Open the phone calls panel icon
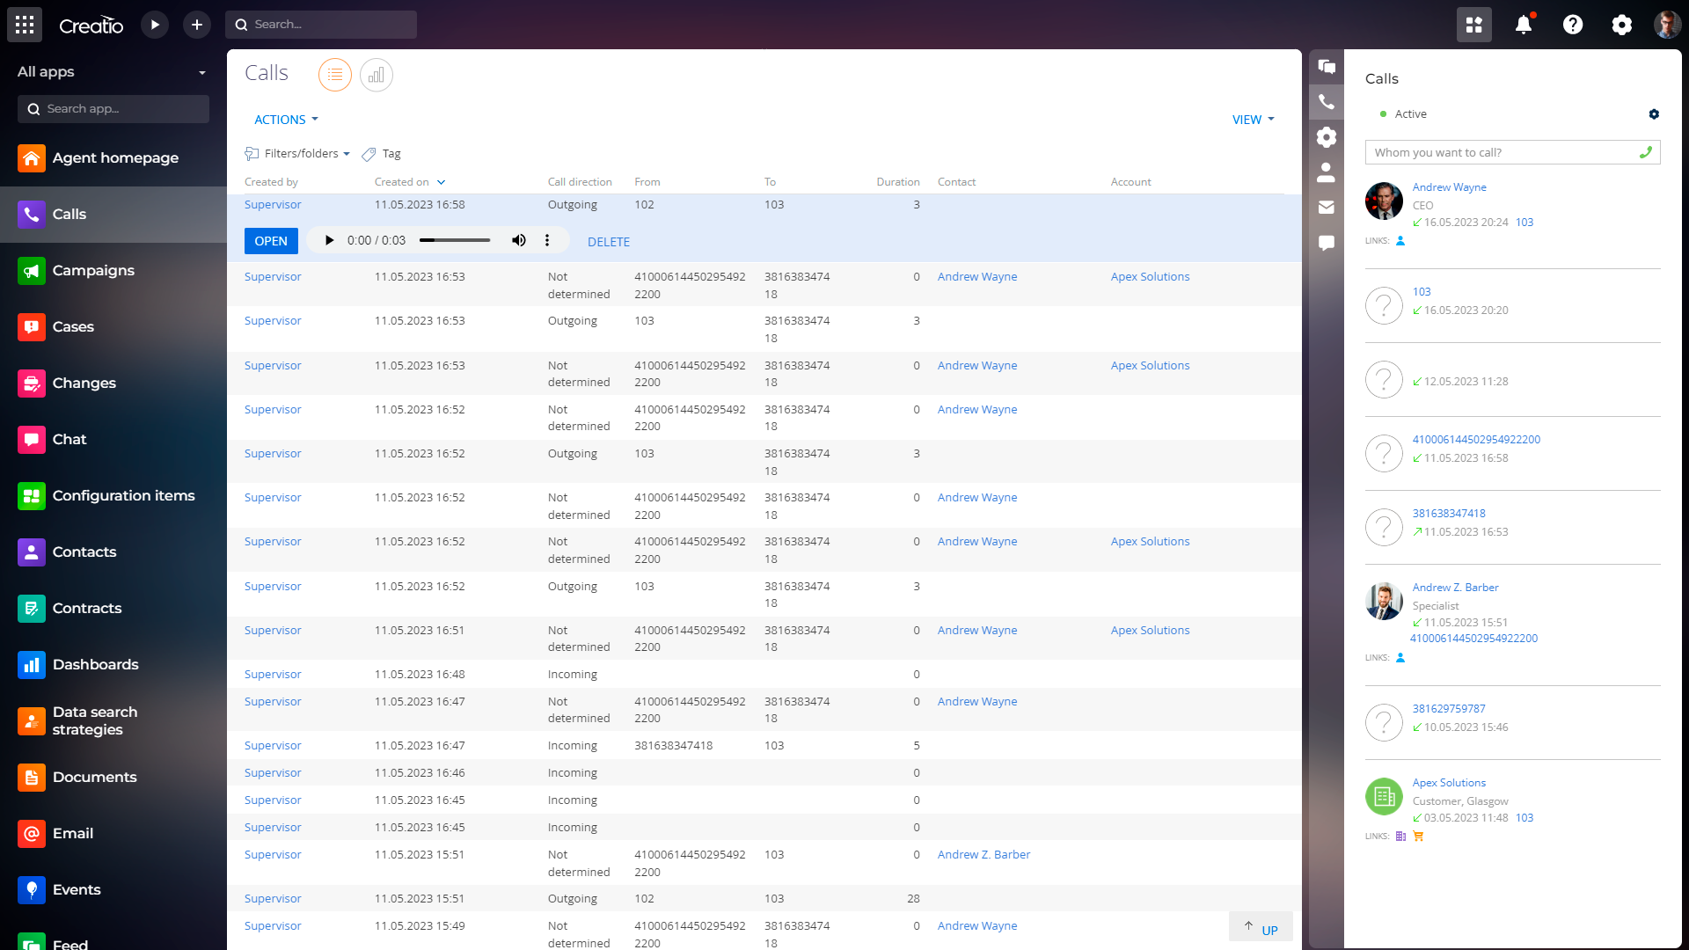This screenshot has height=950, width=1689. pos(1327,102)
